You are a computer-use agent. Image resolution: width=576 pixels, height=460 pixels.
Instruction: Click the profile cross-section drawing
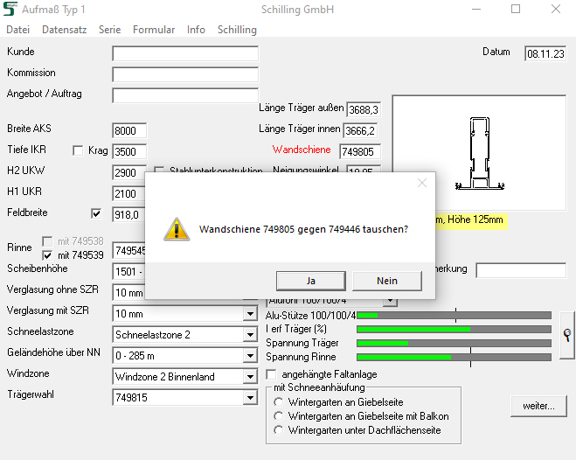(479, 154)
